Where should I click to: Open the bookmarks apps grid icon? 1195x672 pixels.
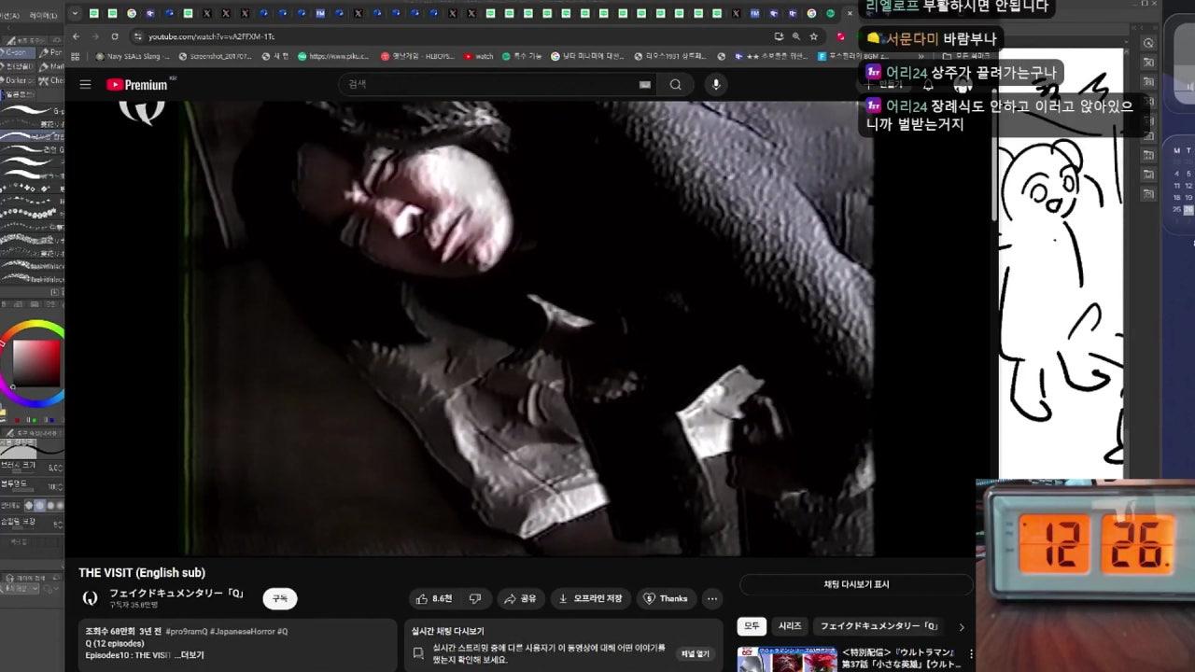75,56
